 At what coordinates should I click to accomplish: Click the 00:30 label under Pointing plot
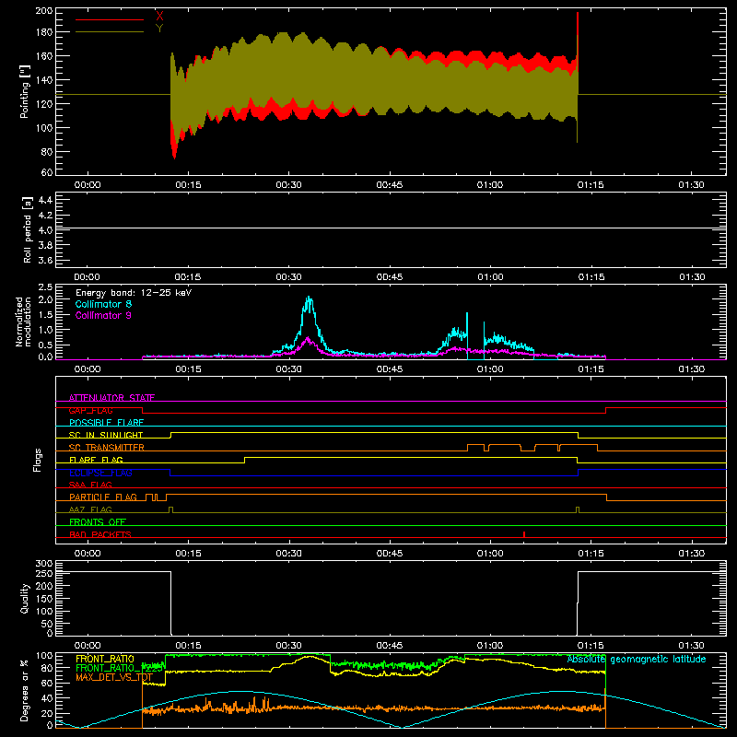[x=288, y=185]
